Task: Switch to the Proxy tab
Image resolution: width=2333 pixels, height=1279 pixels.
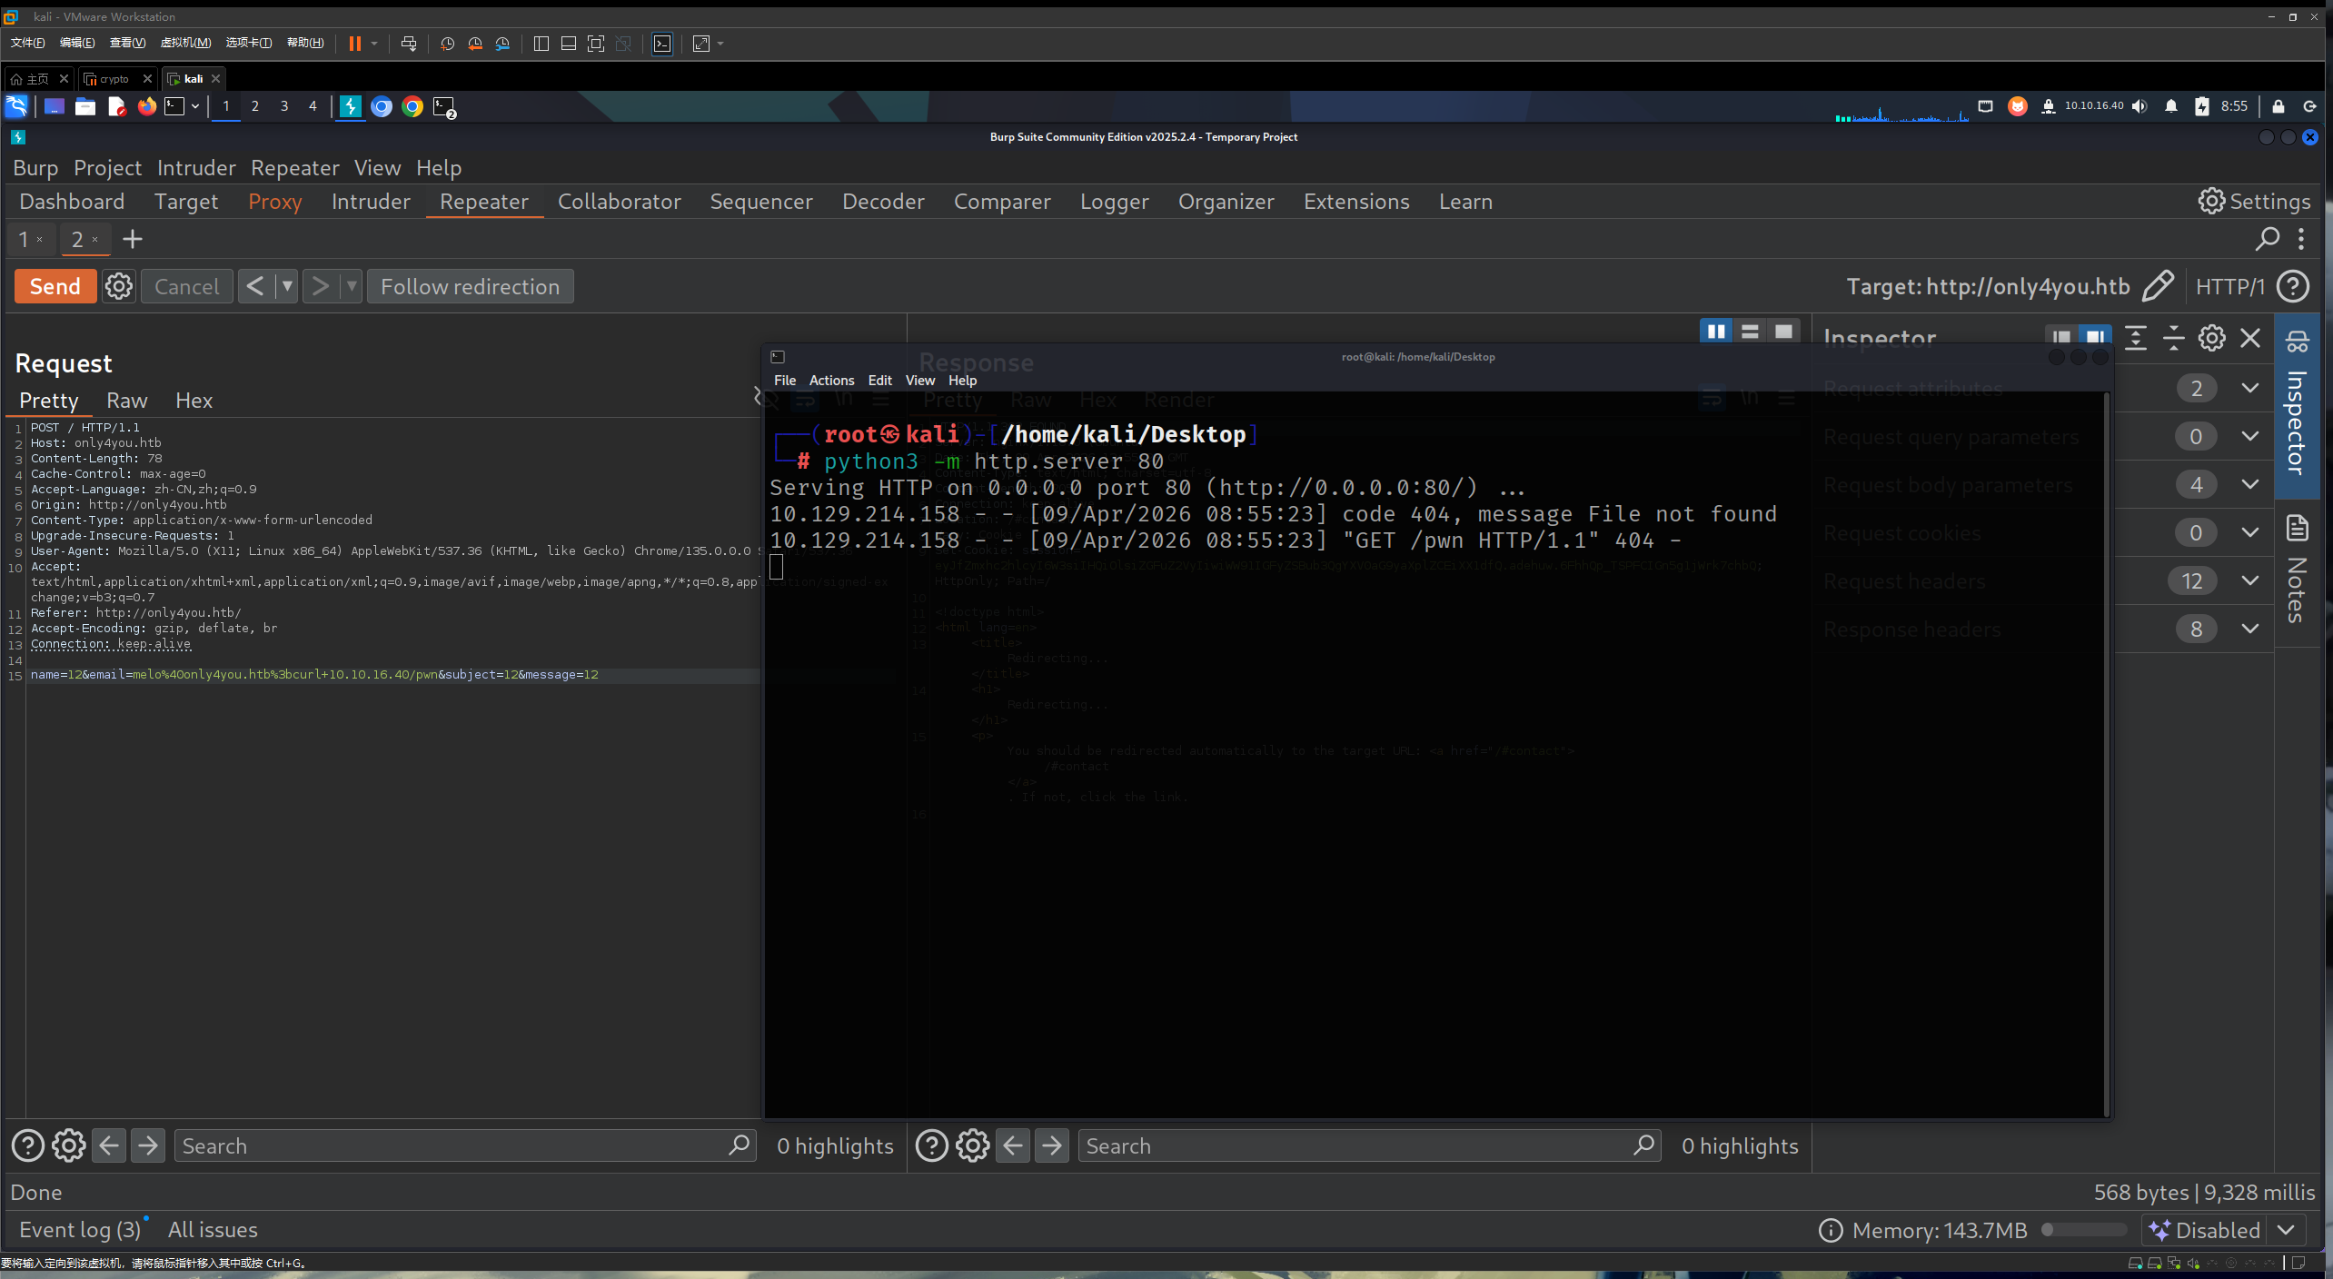Action: click(x=275, y=202)
